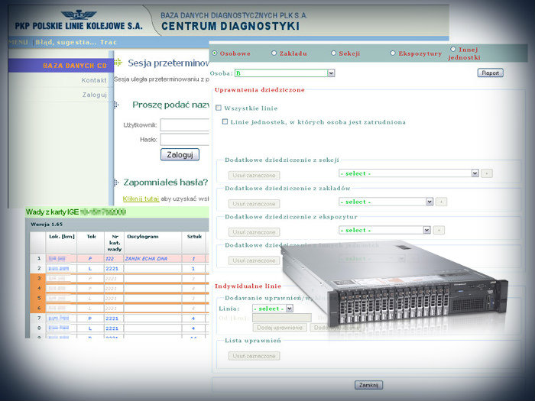Open the Osoba dropdown
The width and height of the screenshot is (535, 401).
click(x=331, y=73)
